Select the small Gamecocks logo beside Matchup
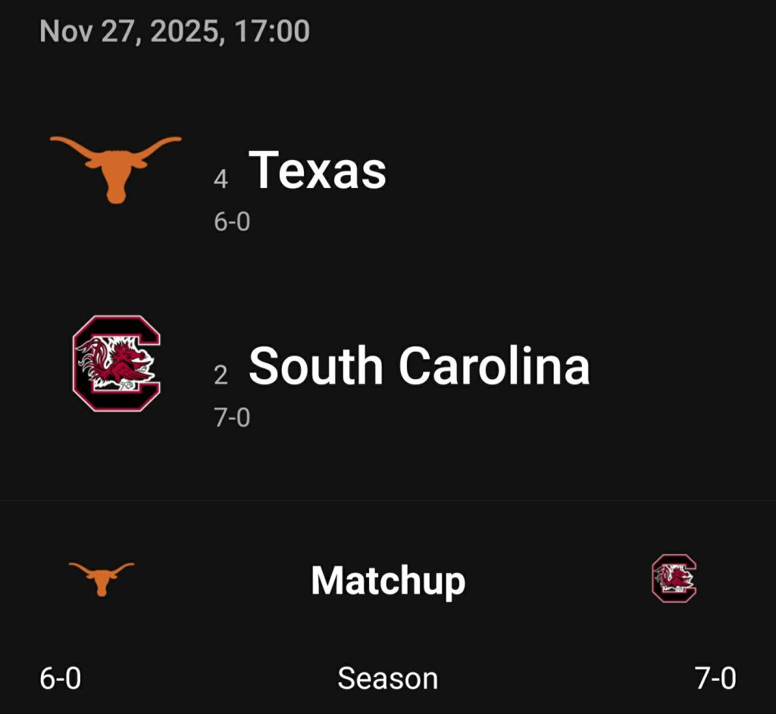This screenshot has height=714, width=776. [674, 578]
